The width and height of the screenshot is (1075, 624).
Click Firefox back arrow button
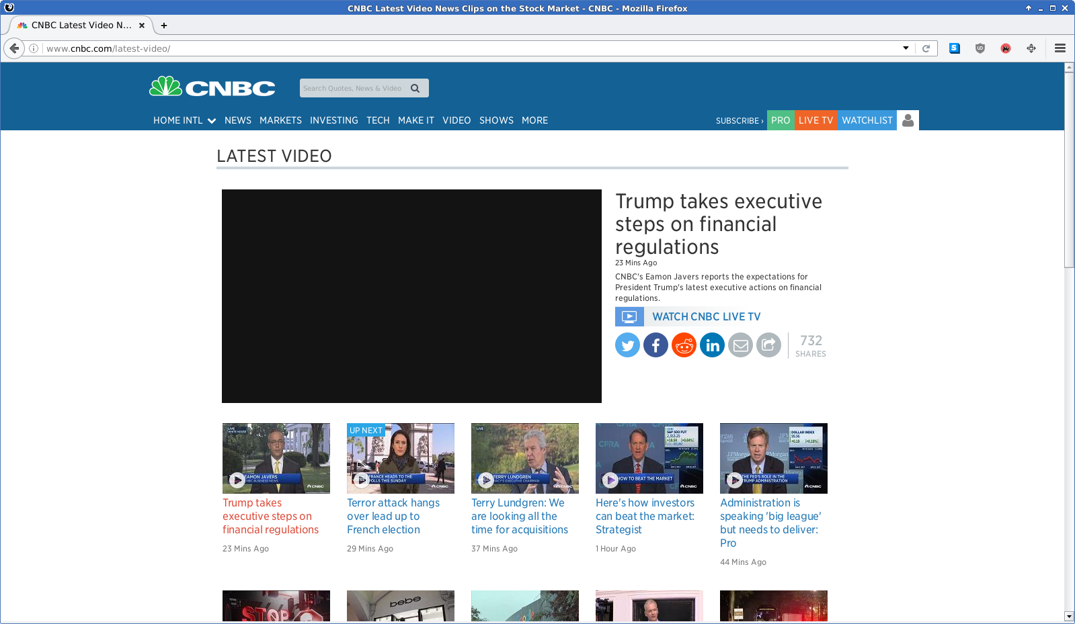tap(14, 48)
